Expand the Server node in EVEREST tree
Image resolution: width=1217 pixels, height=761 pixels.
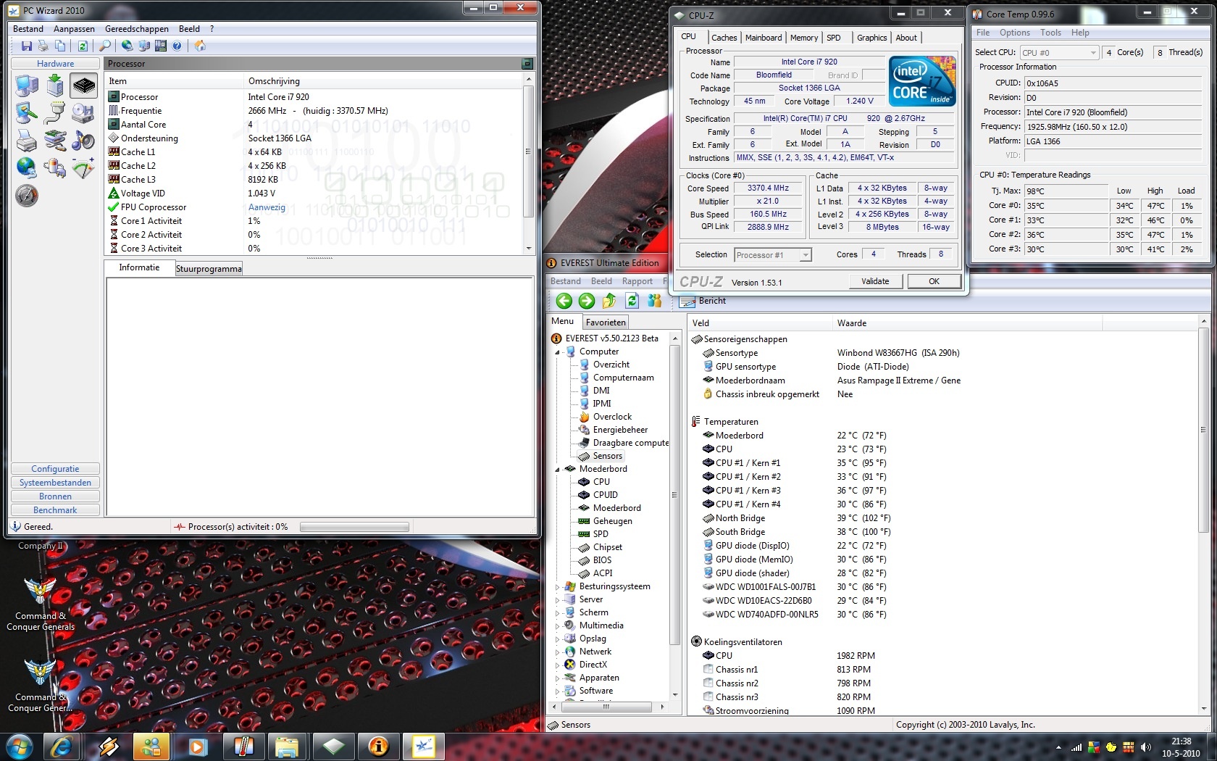[558, 600]
